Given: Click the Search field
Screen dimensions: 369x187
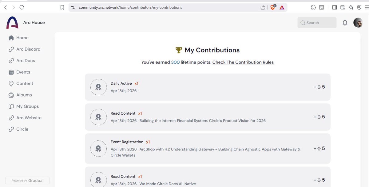Looking at the screenshot, I should click(x=317, y=23).
